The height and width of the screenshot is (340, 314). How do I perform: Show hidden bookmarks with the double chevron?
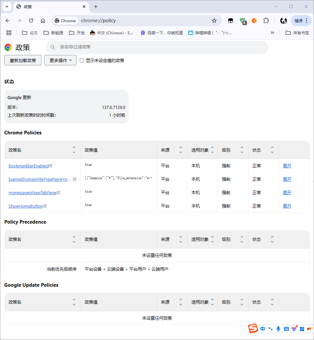[x=272, y=33]
